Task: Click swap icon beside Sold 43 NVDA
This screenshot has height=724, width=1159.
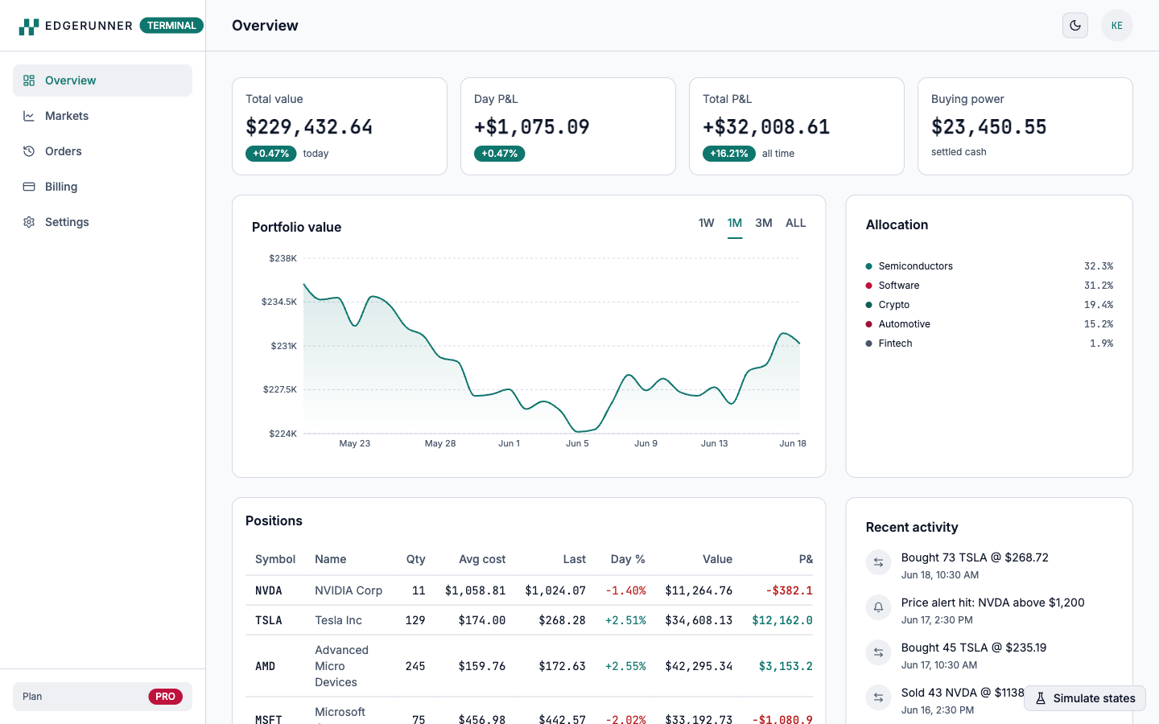Action: 879,697
